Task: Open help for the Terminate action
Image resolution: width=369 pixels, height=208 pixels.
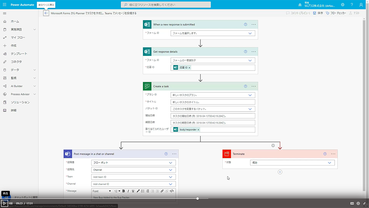Action: click(x=325, y=154)
